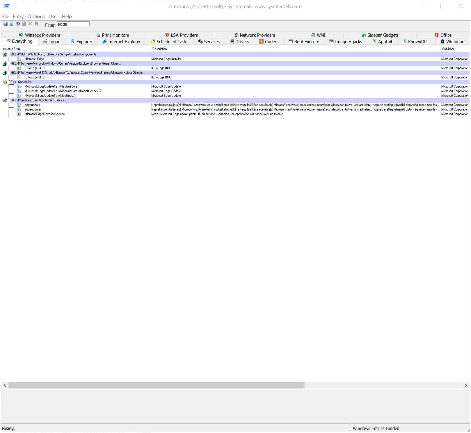Switch to the Winlogon tab
Viewport: 471px width, 433px height.
tap(452, 42)
